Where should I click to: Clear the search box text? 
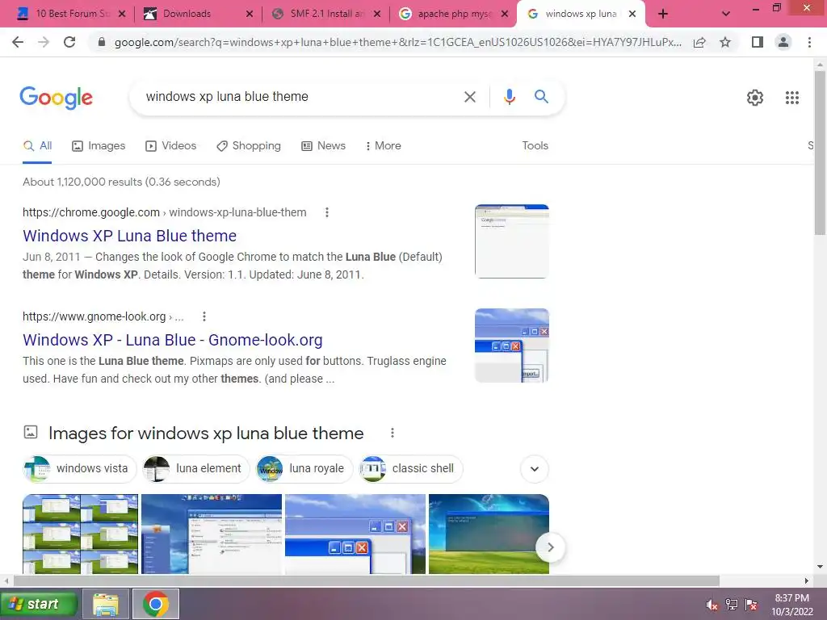pos(469,97)
